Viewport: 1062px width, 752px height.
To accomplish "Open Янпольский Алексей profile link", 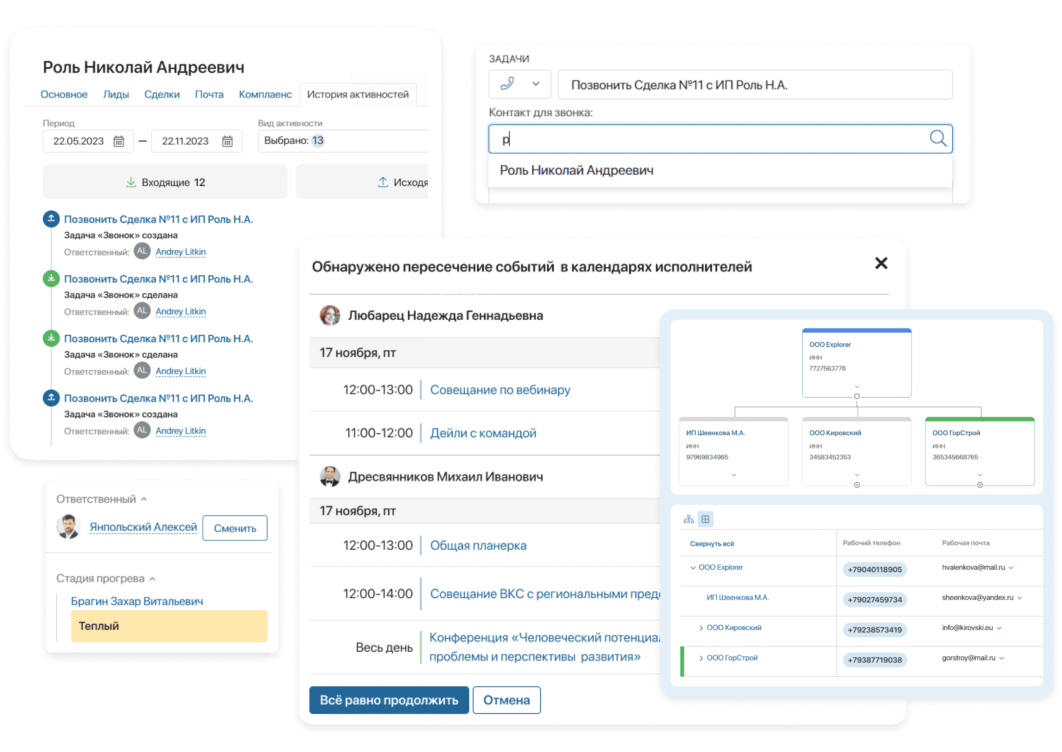I will pos(143,527).
